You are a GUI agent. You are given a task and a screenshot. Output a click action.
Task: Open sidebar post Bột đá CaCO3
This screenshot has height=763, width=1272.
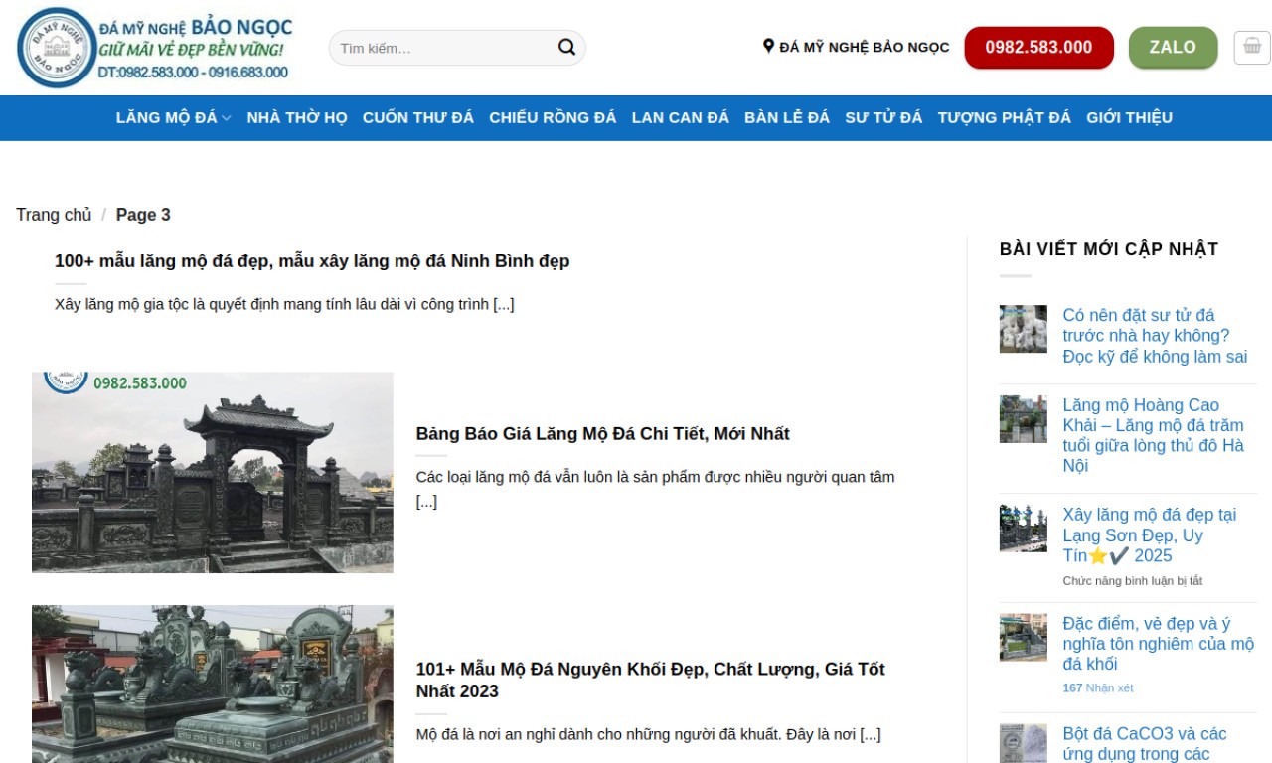pos(1145,743)
